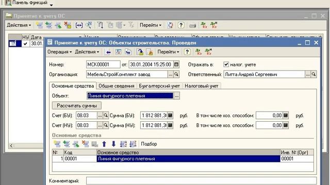This screenshot has width=330, height=185.
Task: Click ellipsis selector for Счет (НУ)
Action: pyautogui.click(x=100, y=125)
